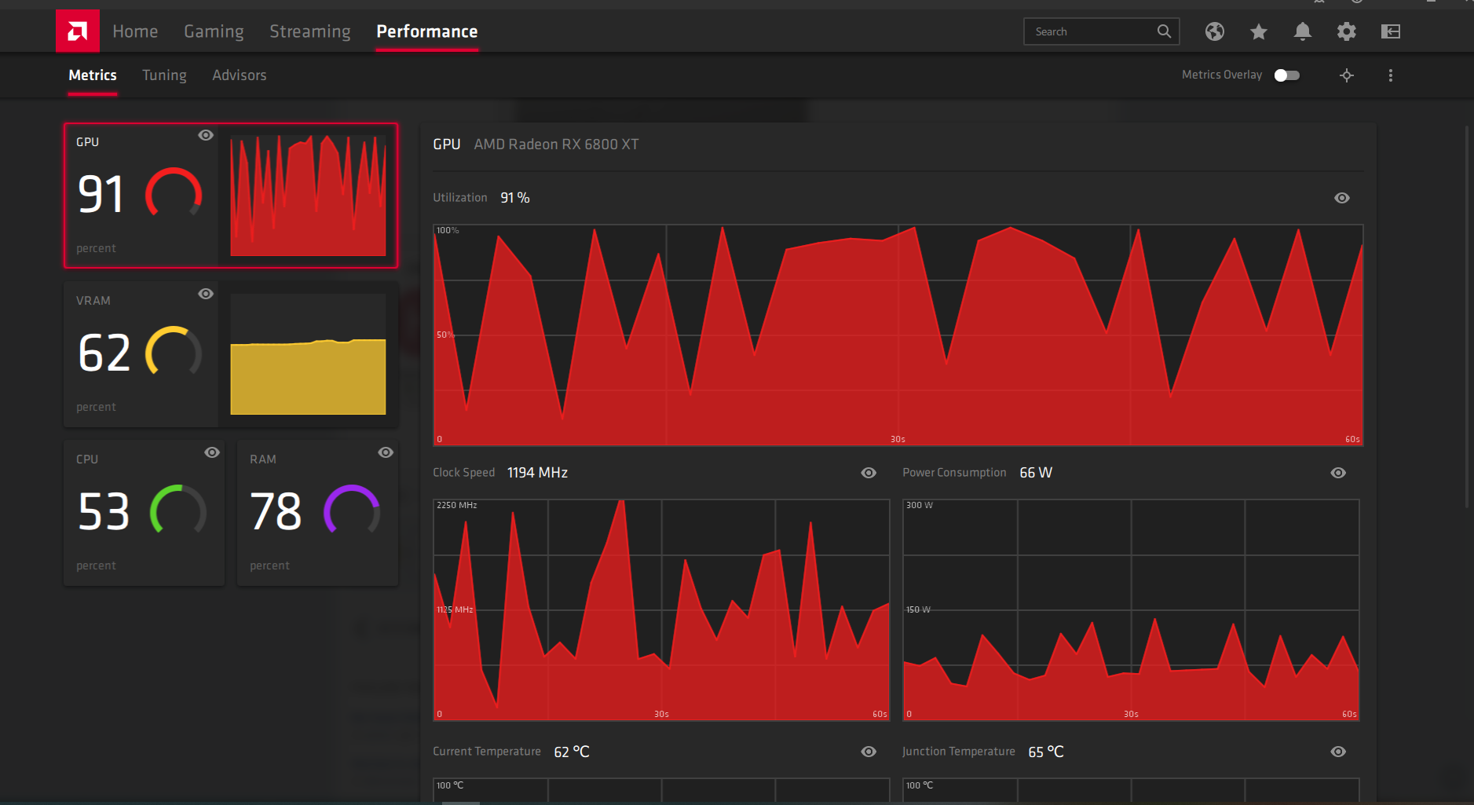The width and height of the screenshot is (1474, 805).
Task: Toggle Junction Temperature metric visibility eye
Action: pos(1339,752)
